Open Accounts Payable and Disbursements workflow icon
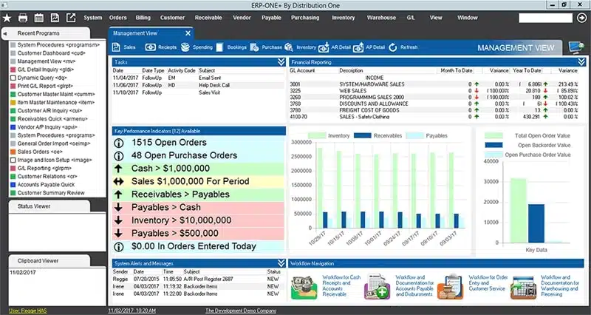Image resolution: width=591 pixels, height=315 pixels. [x=377, y=287]
